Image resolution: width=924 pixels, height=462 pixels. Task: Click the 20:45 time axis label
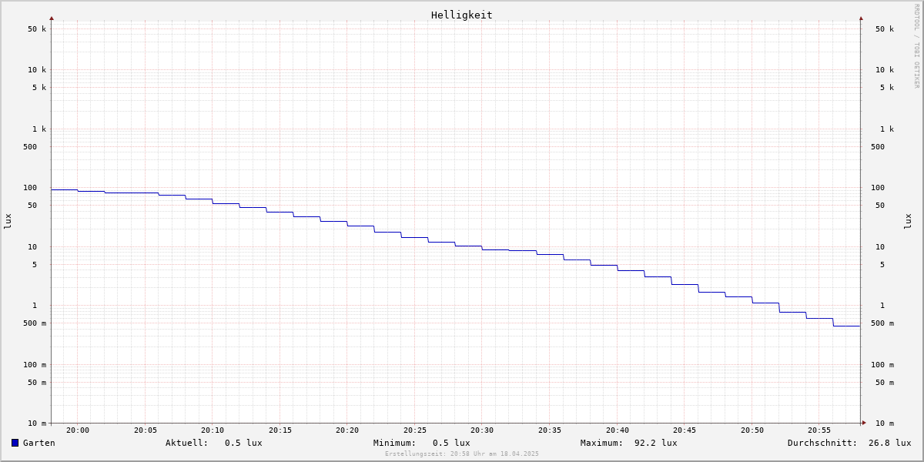point(685,430)
